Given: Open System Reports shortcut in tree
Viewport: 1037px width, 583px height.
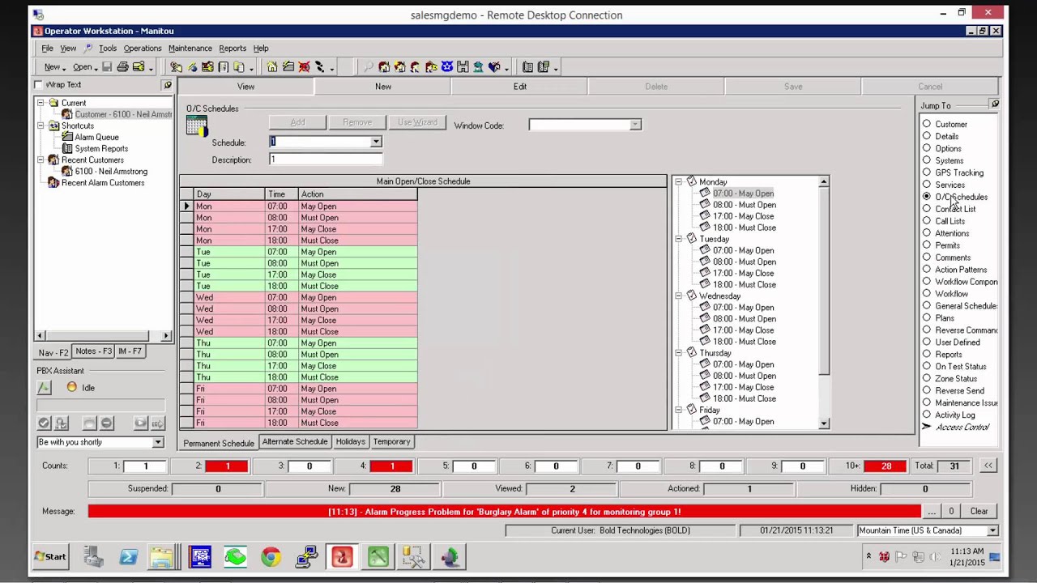Looking at the screenshot, I should [x=101, y=148].
